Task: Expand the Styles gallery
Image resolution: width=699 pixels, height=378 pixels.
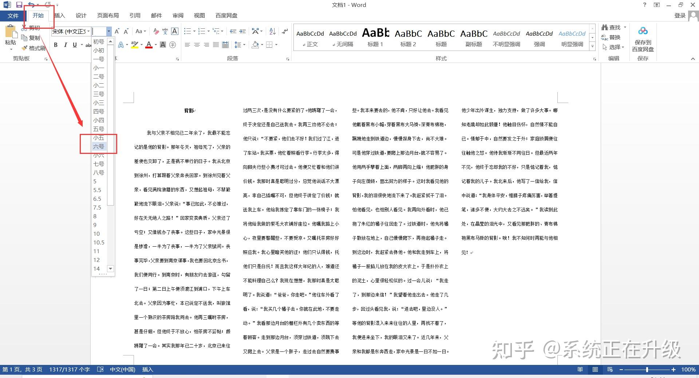Action: 592,47
